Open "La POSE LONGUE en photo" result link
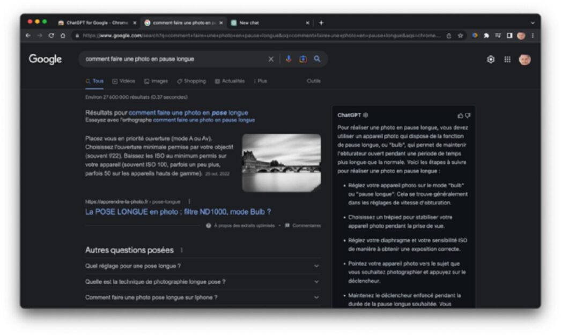Image resolution: width=561 pixels, height=335 pixels. (178, 212)
